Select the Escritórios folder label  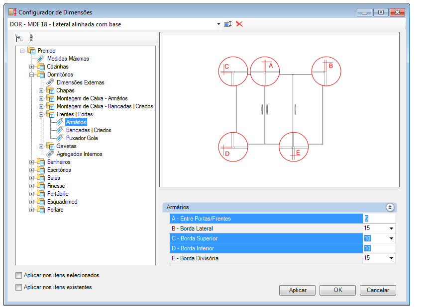tap(59, 170)
